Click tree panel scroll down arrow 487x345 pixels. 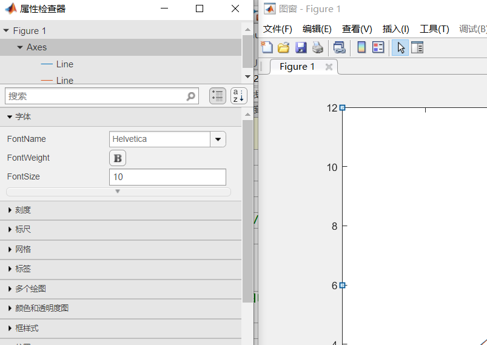click(x=247, y=77)
